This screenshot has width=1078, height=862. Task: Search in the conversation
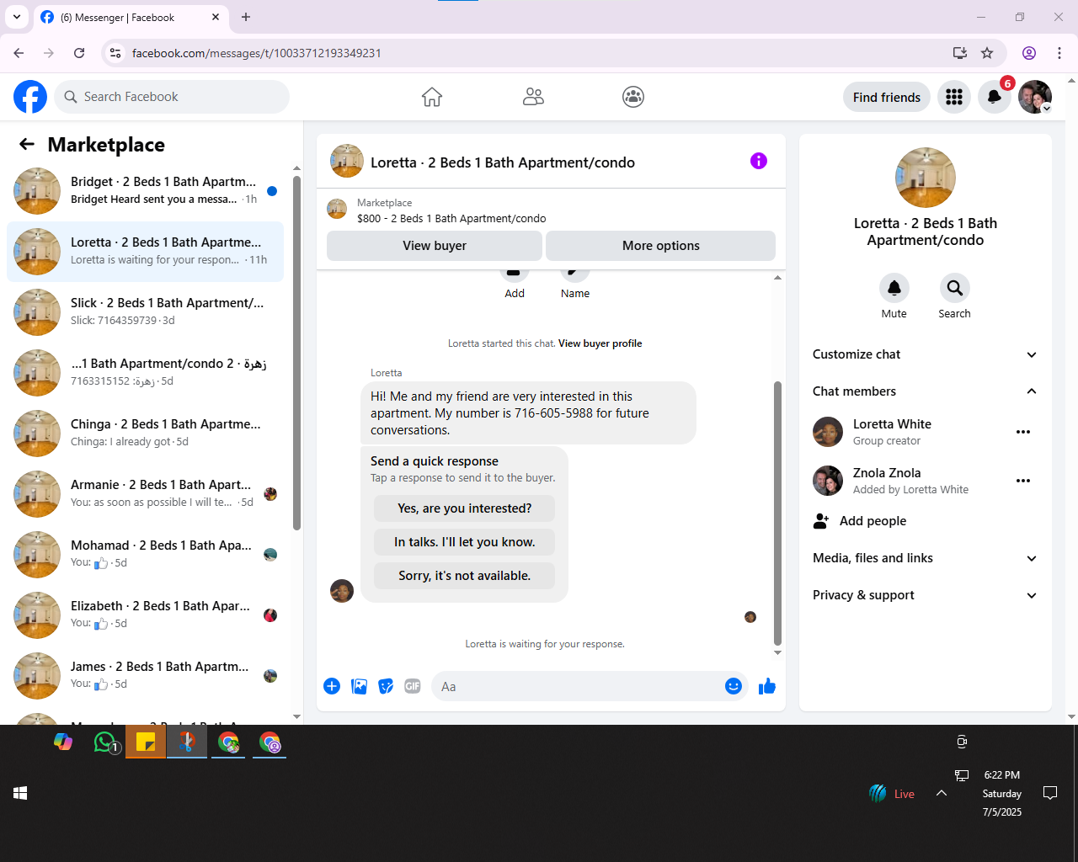point(955,288)
